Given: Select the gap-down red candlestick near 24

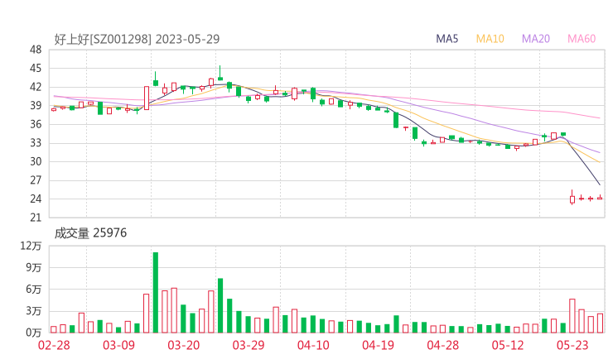Looking at the screenshot, I should [x=572, y=198].
